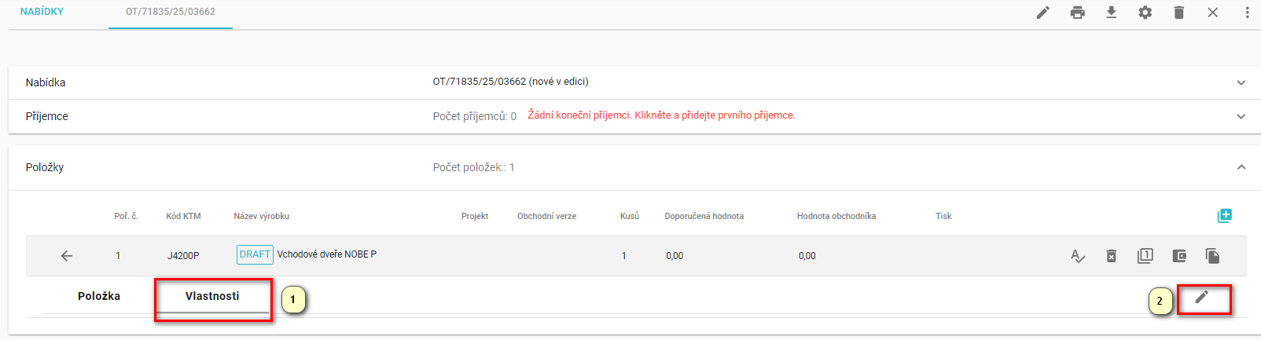The image size is (1261, 340).
Task: Edit properties using pencil icon beside marker 2
Action: (x=1201, y=297)
